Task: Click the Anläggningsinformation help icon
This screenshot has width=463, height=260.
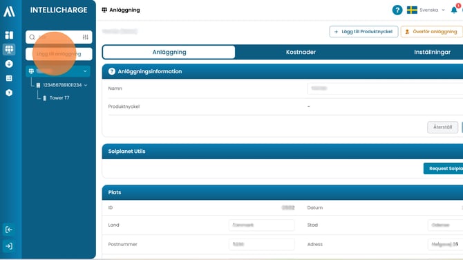Action: click(112, 71)
